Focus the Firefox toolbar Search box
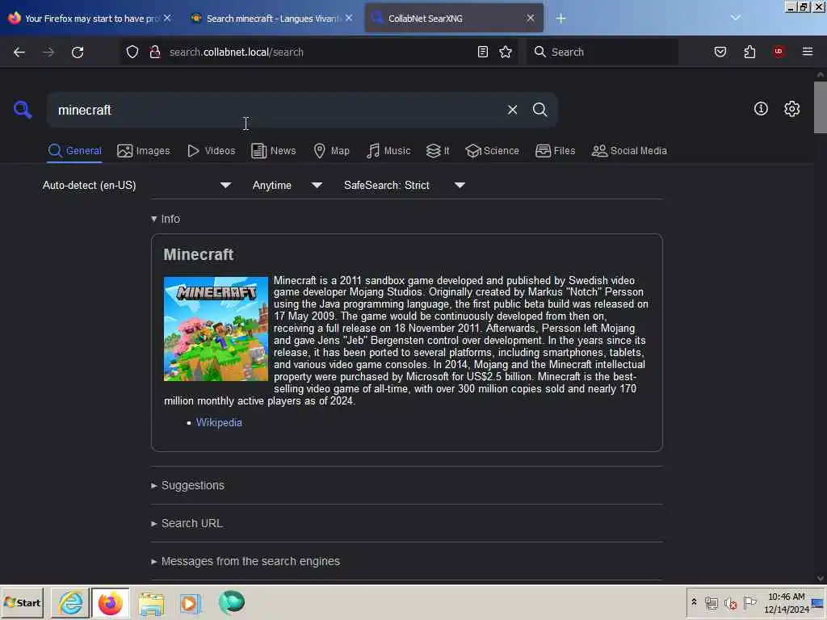 coord(602,52)
